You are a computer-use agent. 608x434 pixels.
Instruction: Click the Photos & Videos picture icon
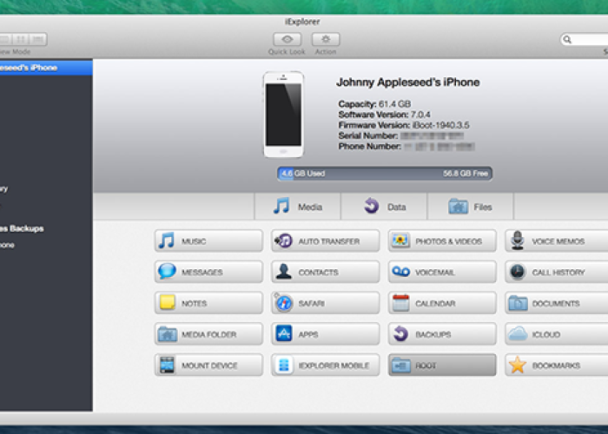[400, 240]
